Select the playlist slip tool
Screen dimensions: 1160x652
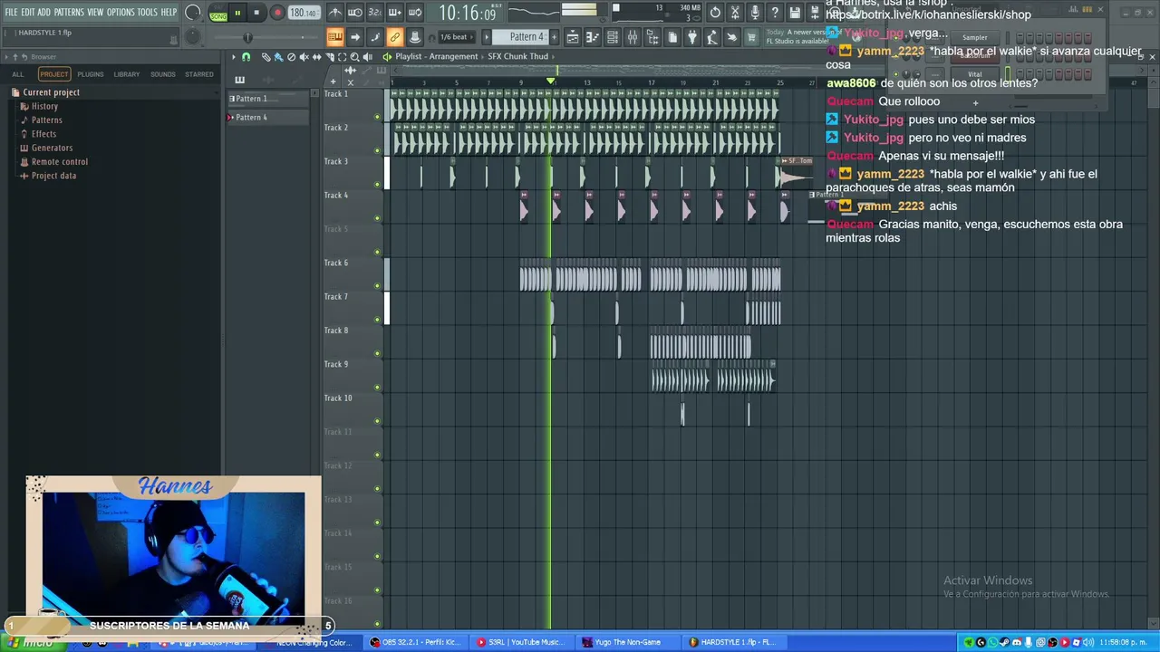(x=316, y=57)
